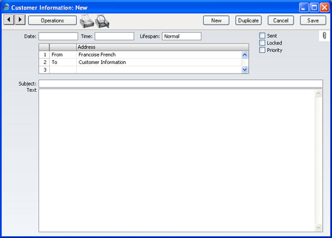Select row number 3 in address table

(44, 70)
